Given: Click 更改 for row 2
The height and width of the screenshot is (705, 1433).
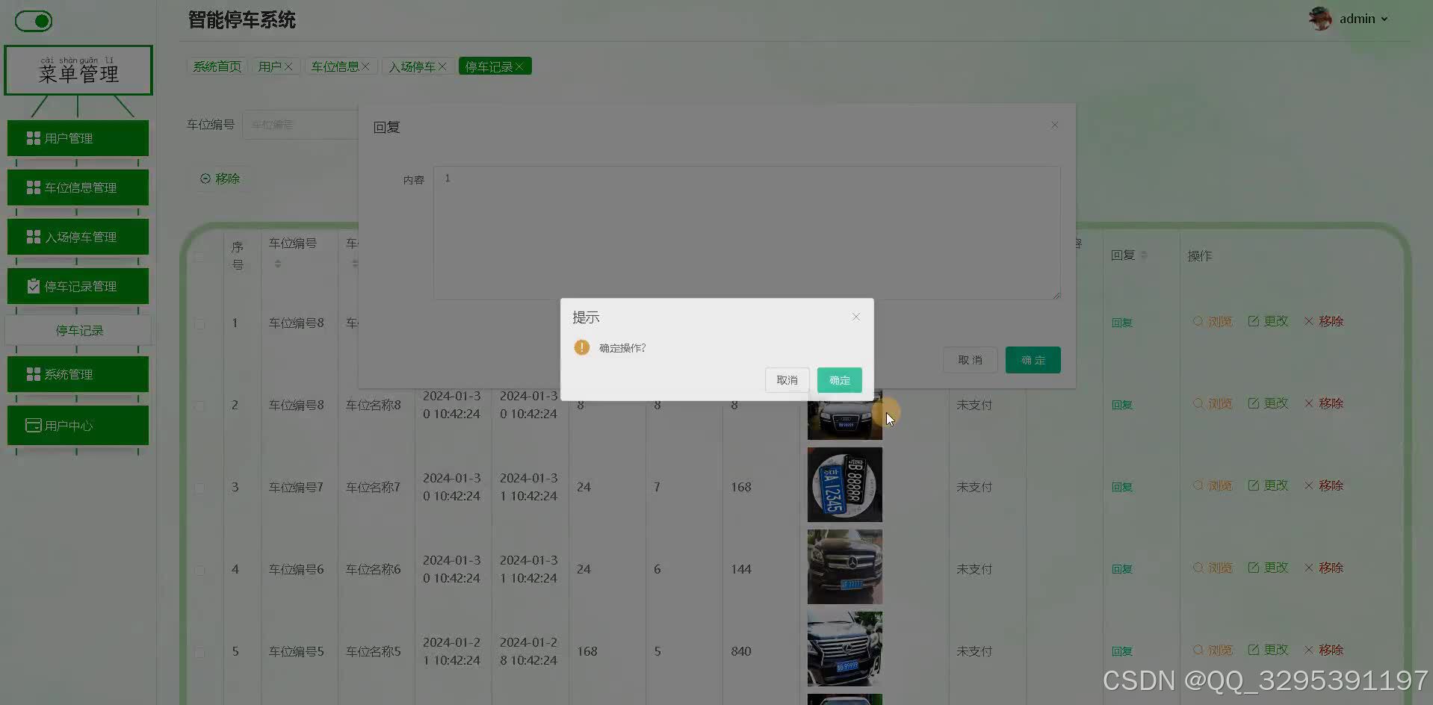Looking at the screenshot, I should [x=1268, y=403].
